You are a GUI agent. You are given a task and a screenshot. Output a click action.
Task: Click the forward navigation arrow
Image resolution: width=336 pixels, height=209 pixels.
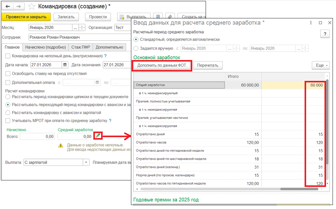tap(19, 6)
